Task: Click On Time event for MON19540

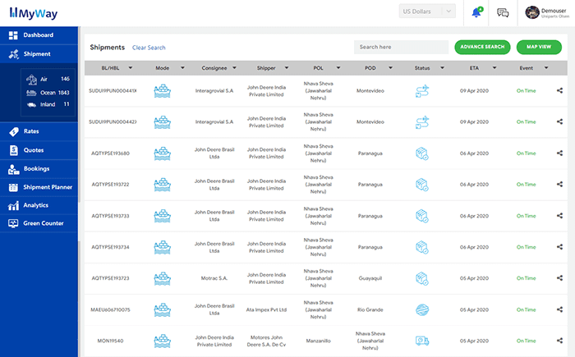Action: pos(527,341)
